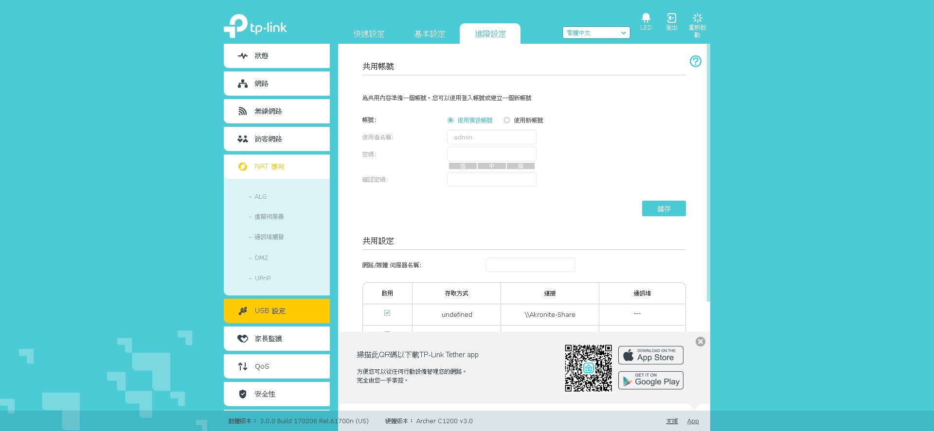Open the 通訊埠觸發 submenu item

pyautogui.click(x=269, y=237)
